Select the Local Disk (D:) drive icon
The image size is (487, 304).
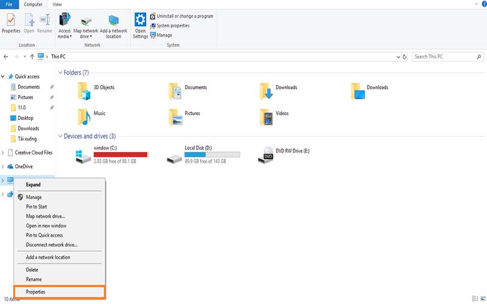pyautogui.click(x=174, y=159)
